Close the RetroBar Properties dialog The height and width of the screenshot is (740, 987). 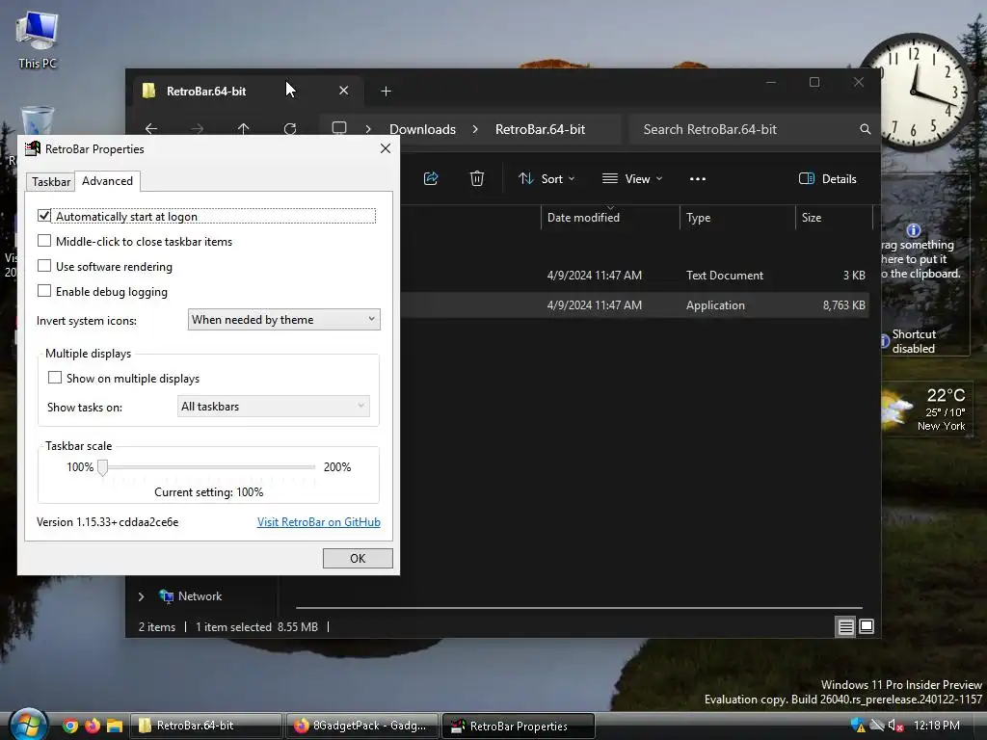386,148
